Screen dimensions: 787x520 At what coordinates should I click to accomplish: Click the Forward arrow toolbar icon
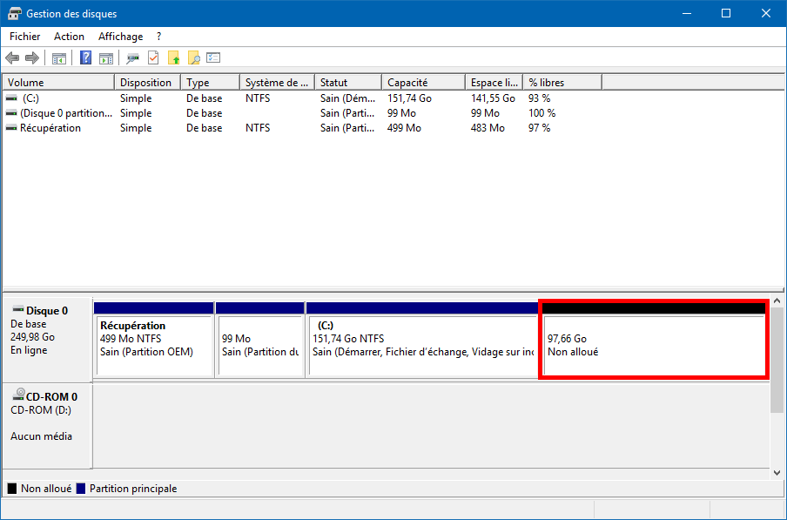[x=32, y=58]
